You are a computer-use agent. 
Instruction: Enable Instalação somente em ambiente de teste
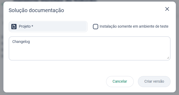coord(96,27)
